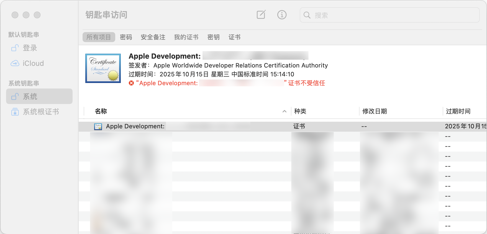
Task: Click the 2025年10月15 expiry cell in list
Action: pos(466,126)
